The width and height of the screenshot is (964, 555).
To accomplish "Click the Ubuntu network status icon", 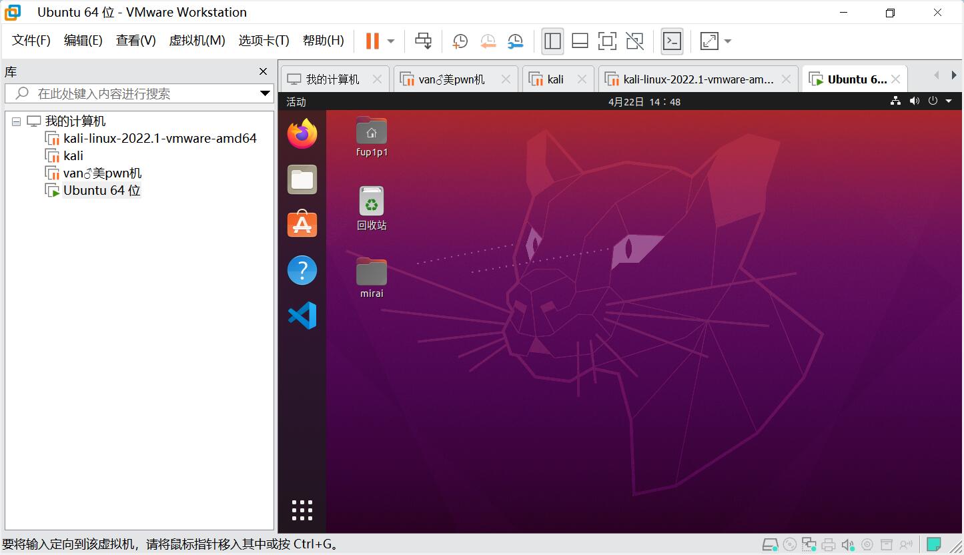I will pyautogui.click(x=895, y=101).
